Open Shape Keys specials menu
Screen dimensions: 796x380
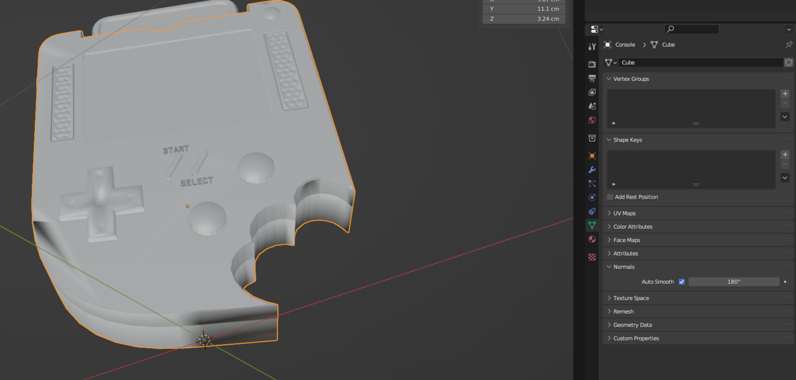point(785,178)
